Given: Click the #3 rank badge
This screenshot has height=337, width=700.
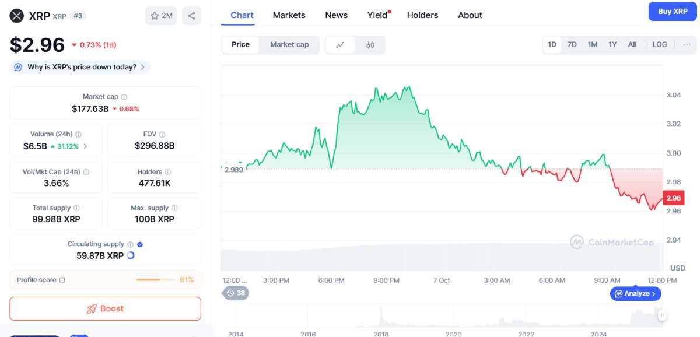Looking at the screenshot, I should [77, 16].
